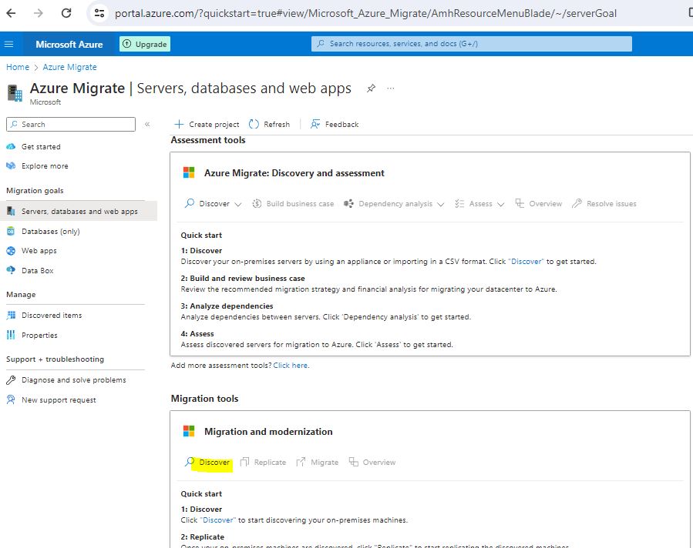Reload the page in browser
This screenshot has width=693, height=548.
click(x=66, y=13)
